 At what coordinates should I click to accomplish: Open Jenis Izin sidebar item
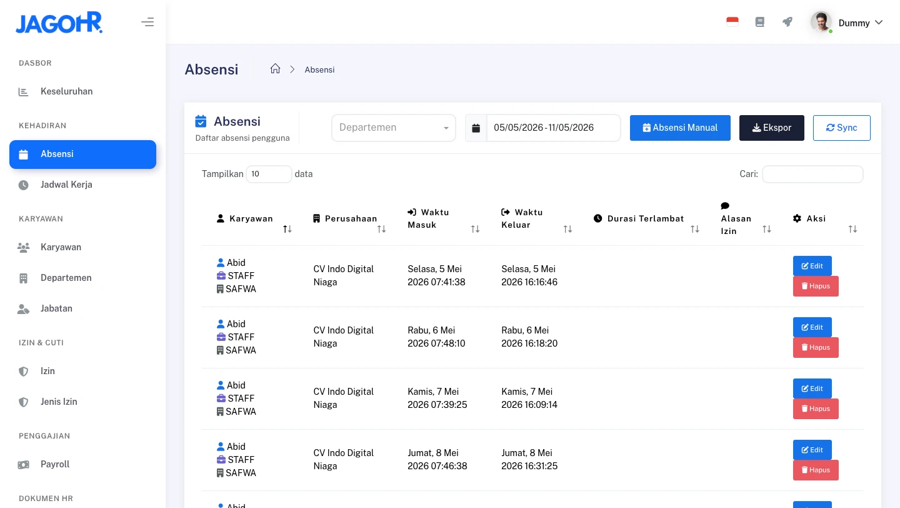coord(82,402)
